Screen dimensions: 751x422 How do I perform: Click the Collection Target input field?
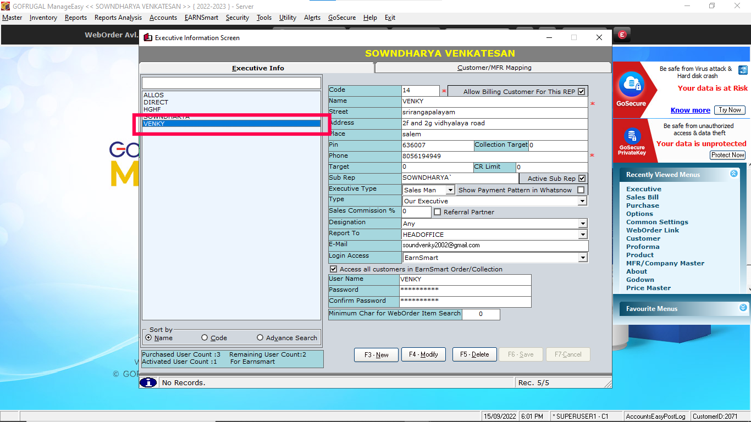click(x=558, y=146)
